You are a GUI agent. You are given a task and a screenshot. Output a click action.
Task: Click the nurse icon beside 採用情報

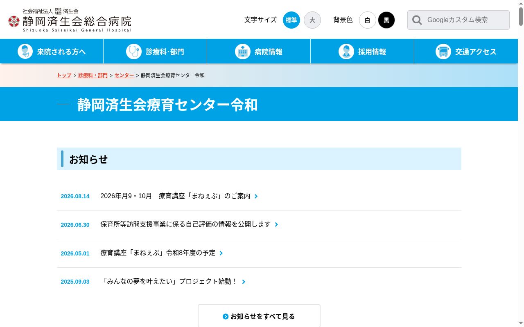pyautogui.click(x=346, y=52)
